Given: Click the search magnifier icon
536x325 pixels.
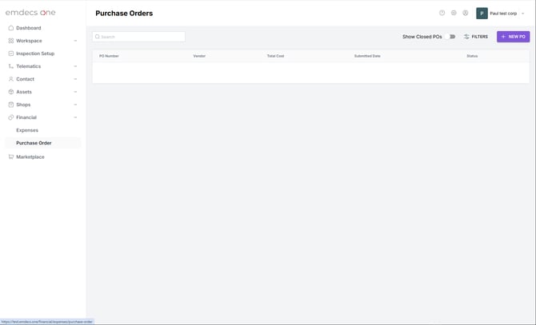Looking at the screenshot, I should click(x=98, y=37).
